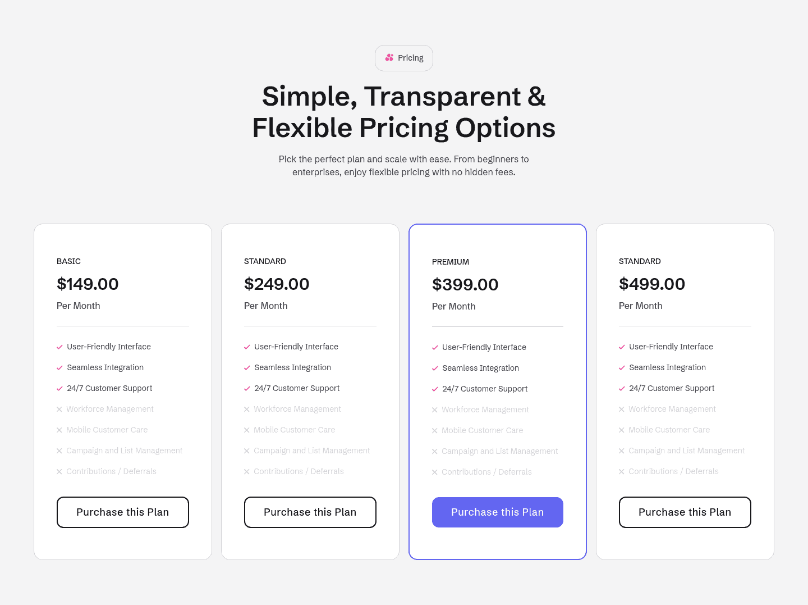The image size is (808, 605).
Task: Click the checkmark beside Premium's Seamless Integration
Action: 435,368
